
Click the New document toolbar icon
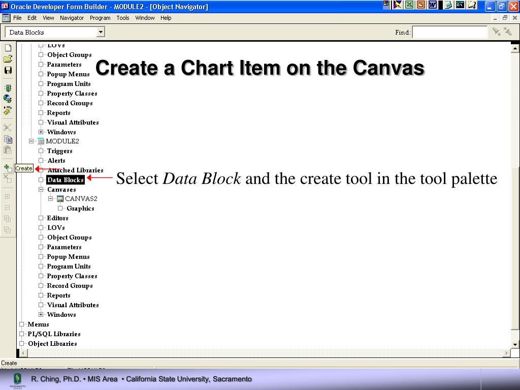(8, 48)
